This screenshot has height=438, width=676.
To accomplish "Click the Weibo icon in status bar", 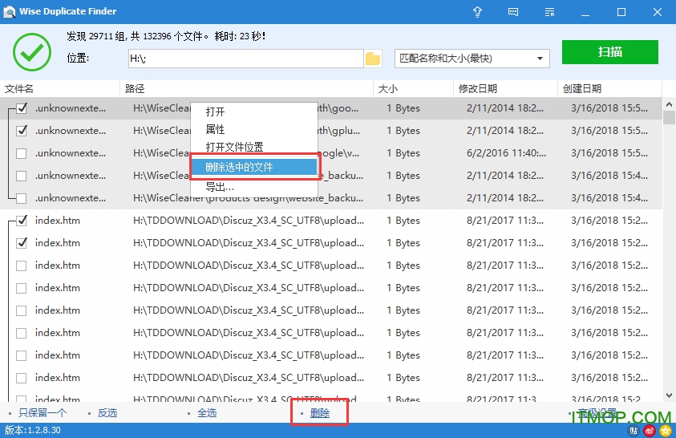I will (x=649, y=431).
